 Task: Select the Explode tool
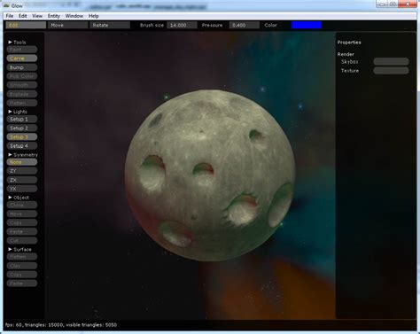coord(22,94)
